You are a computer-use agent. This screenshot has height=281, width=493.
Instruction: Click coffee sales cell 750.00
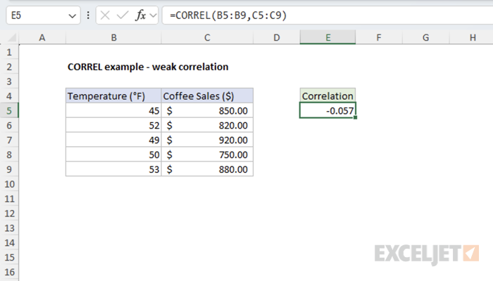click(207, 155)
